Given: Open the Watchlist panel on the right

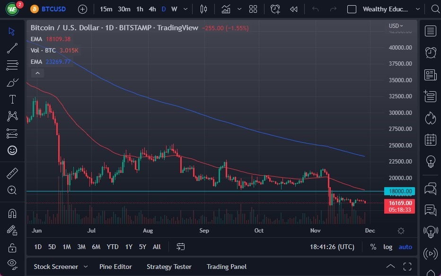Looking at the screenshot, I should 430,31.
